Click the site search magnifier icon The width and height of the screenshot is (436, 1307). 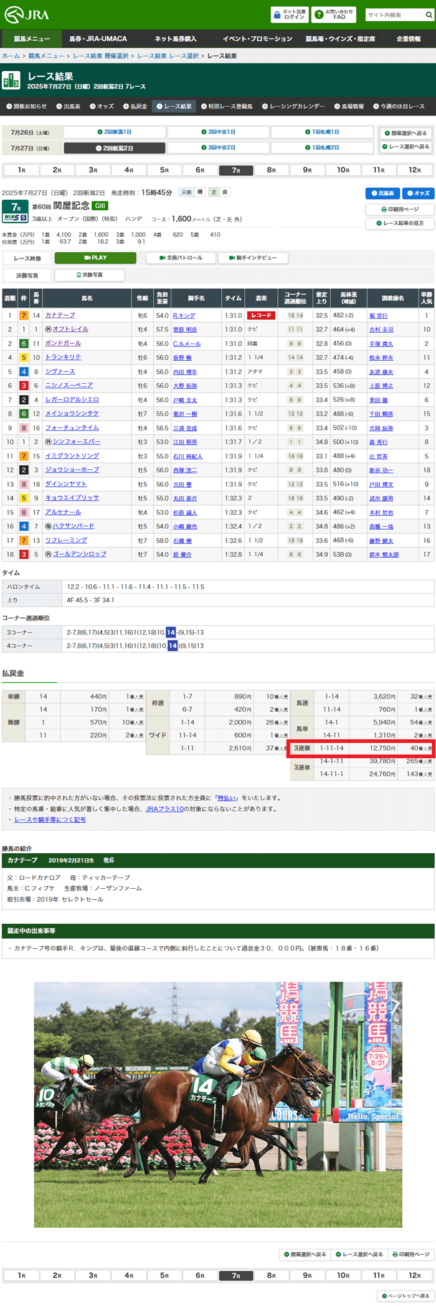tap(430, 14)
